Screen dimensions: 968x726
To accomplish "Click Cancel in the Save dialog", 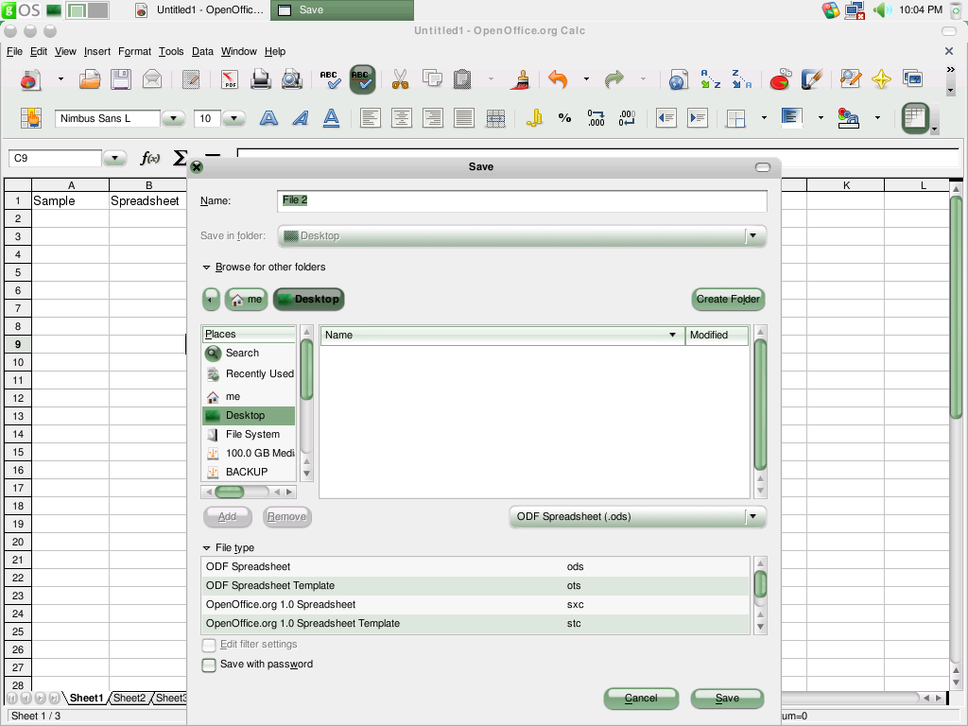I will (x=641, y=699).
